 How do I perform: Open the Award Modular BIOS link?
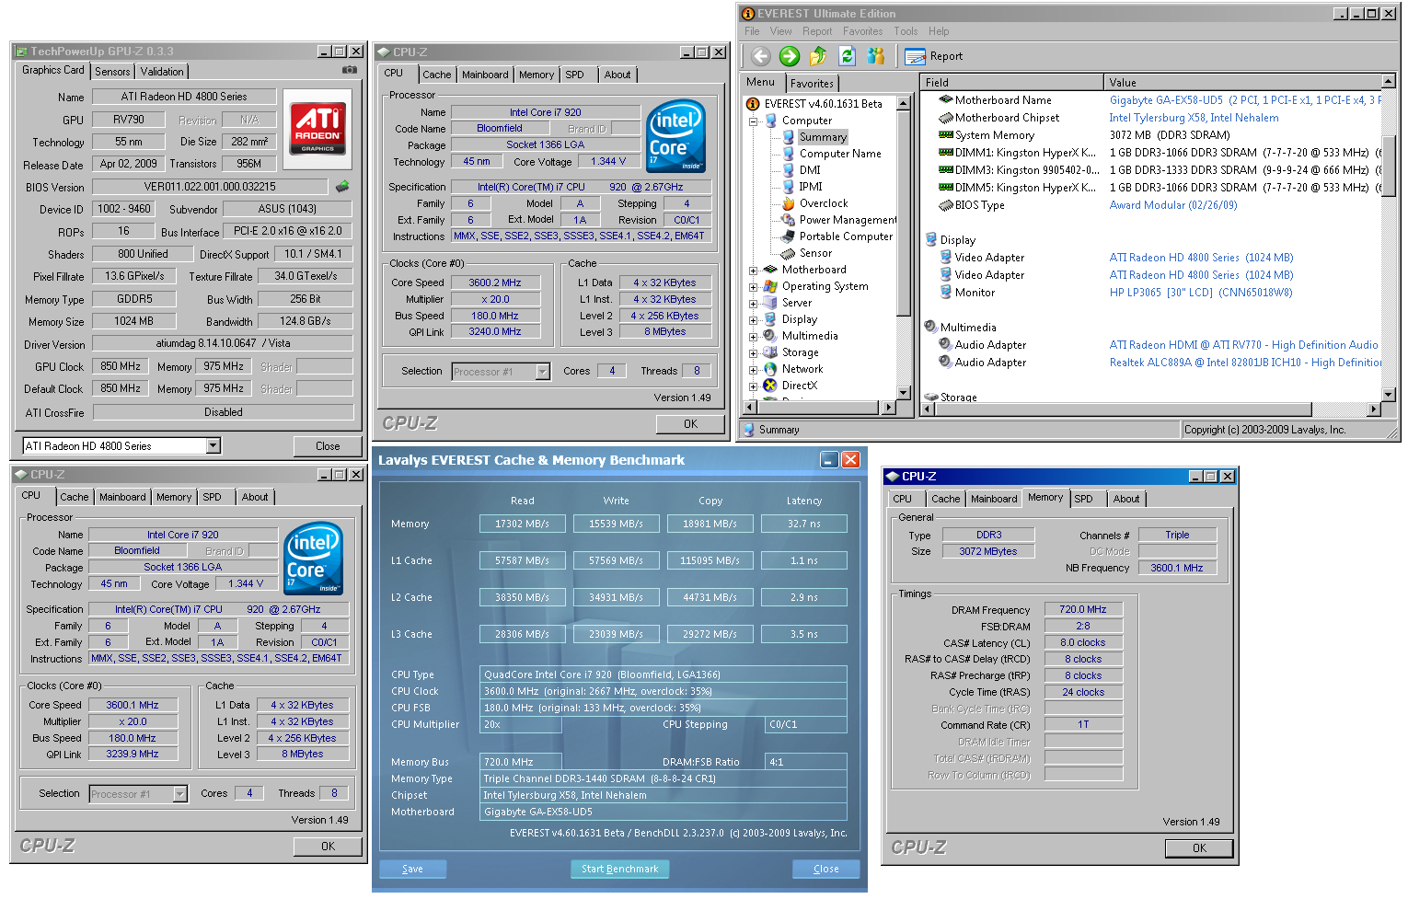pos(1173,205)
